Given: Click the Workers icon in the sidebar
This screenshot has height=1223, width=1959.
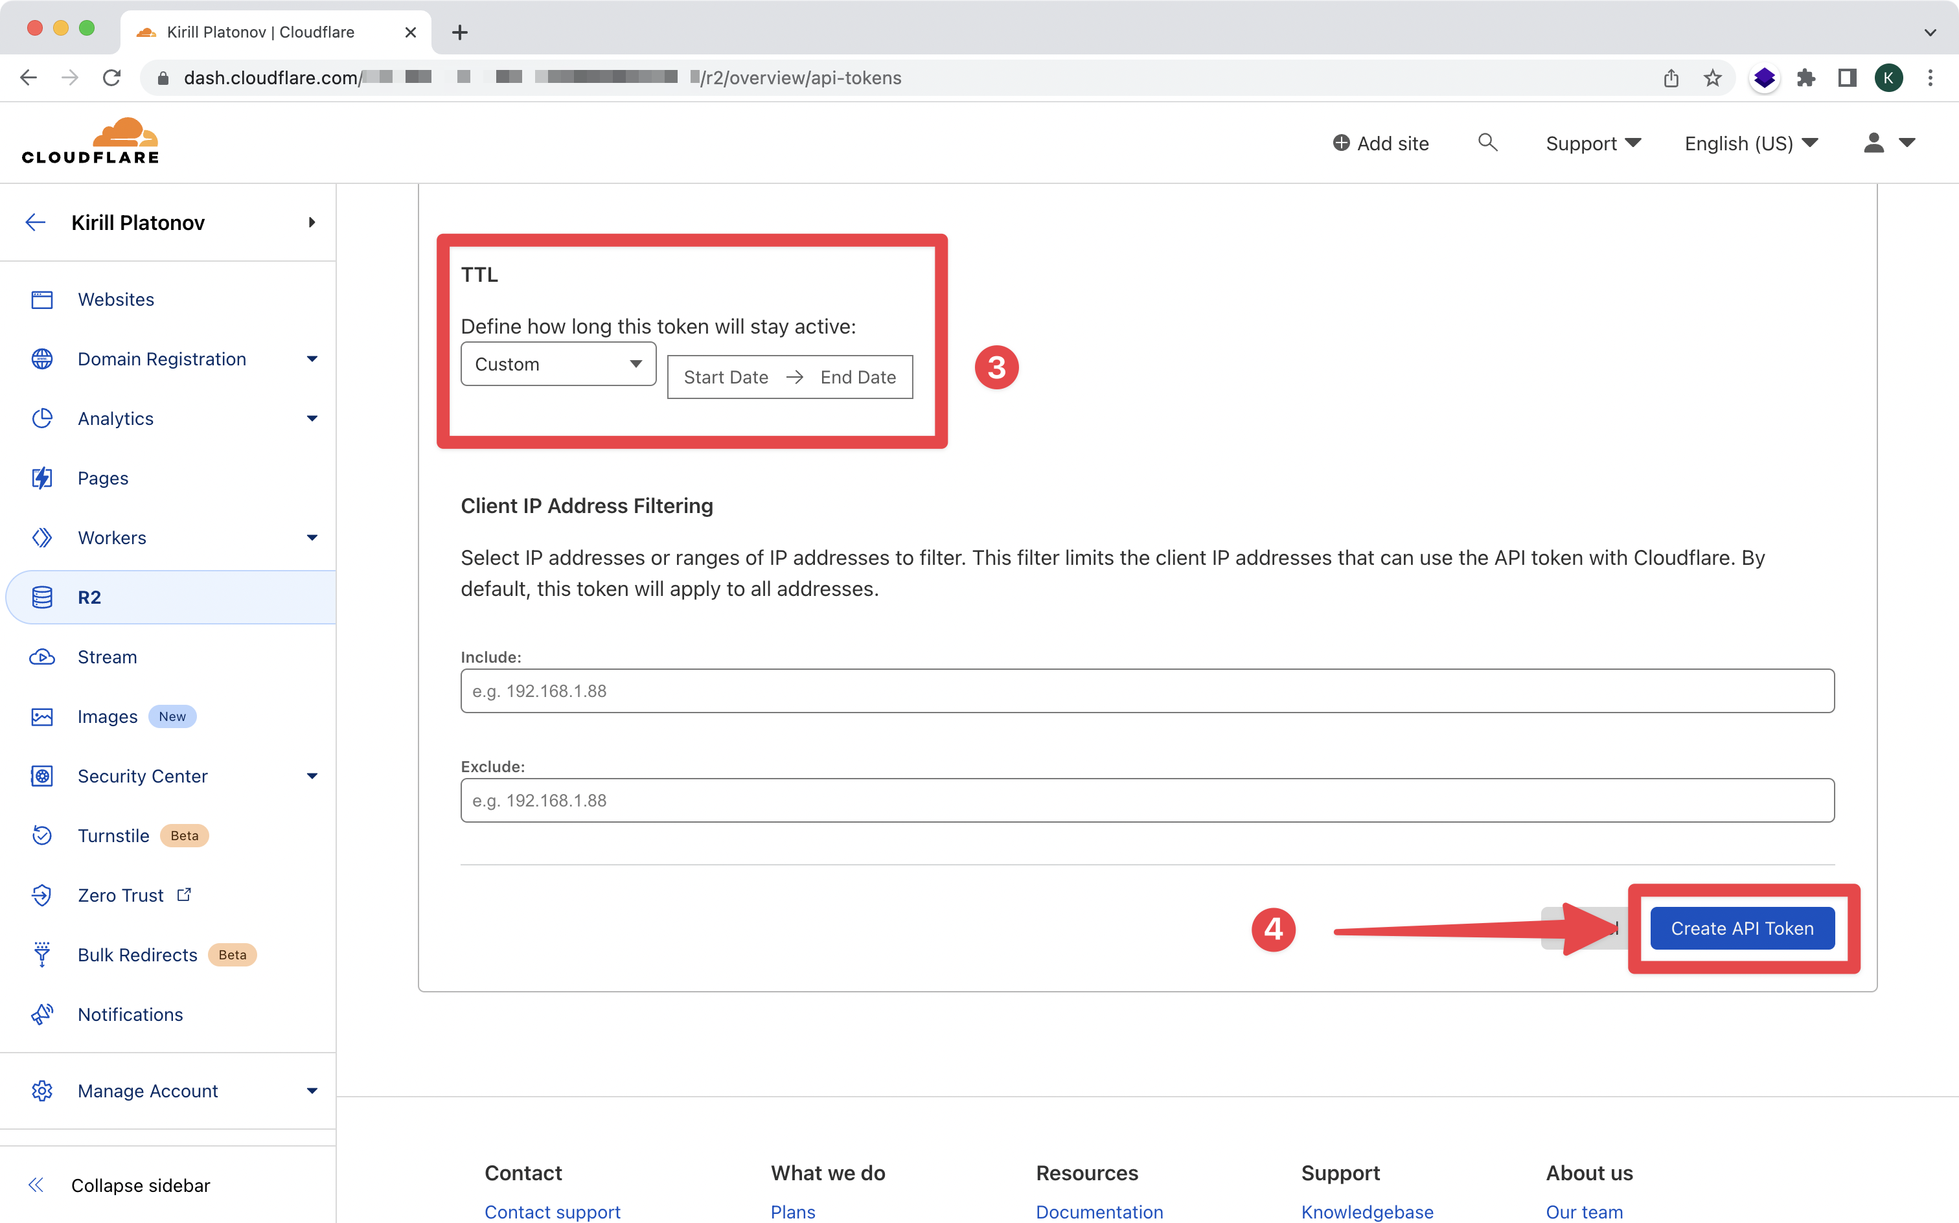Looking at the screenshot, I should pyautogui.click(x=42, y=538).
